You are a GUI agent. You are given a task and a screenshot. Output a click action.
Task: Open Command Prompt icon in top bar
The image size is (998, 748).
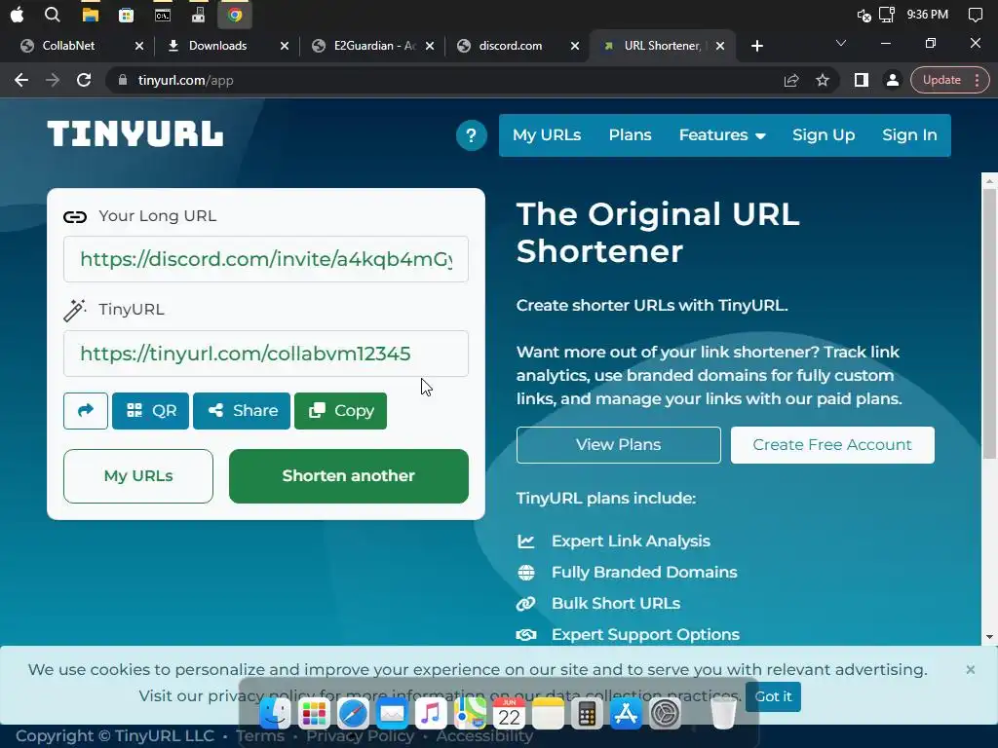tap(163, 15)
